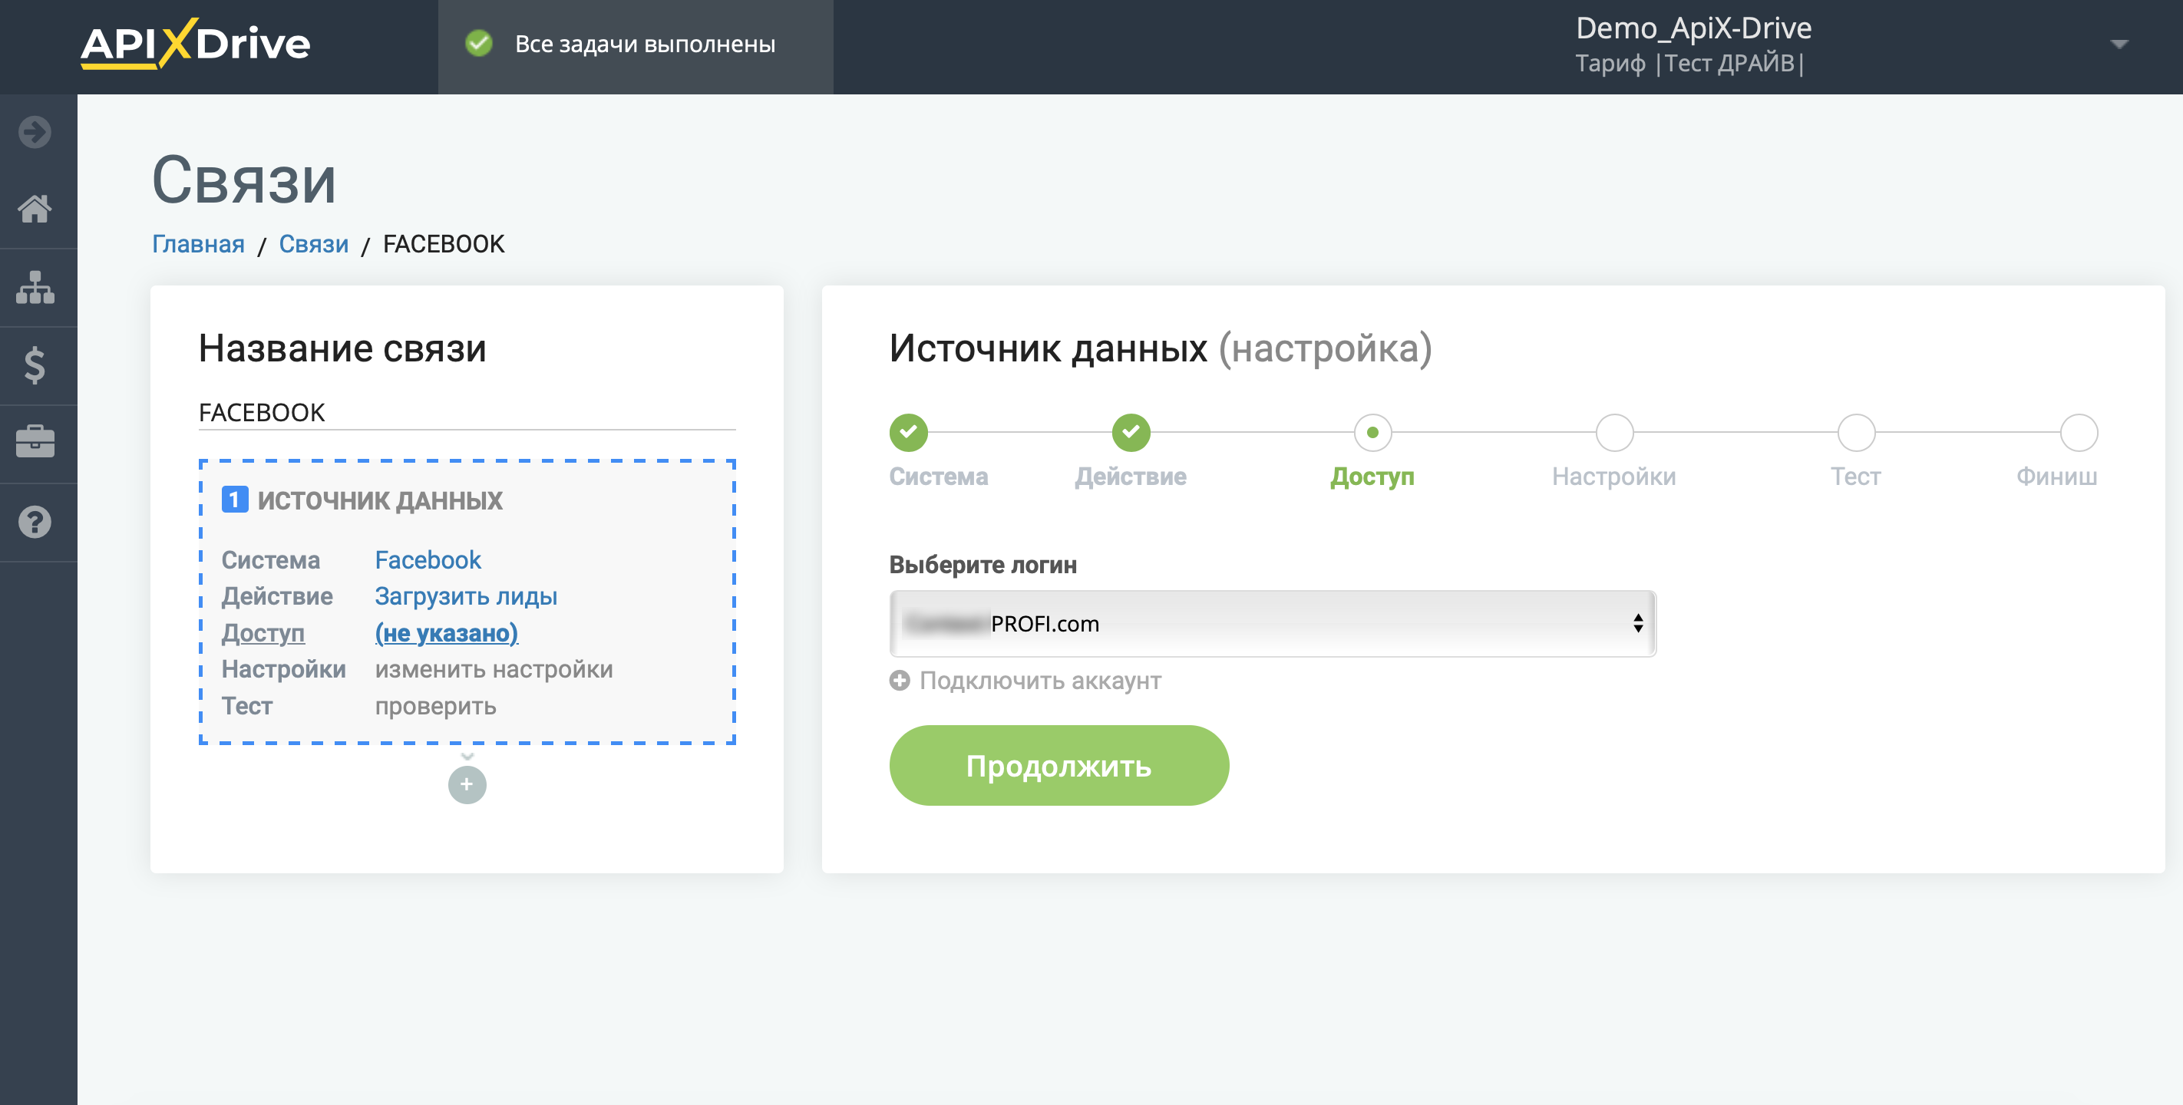
Task: Go to Связи breadcrumb link
Action: coord(313,244)
